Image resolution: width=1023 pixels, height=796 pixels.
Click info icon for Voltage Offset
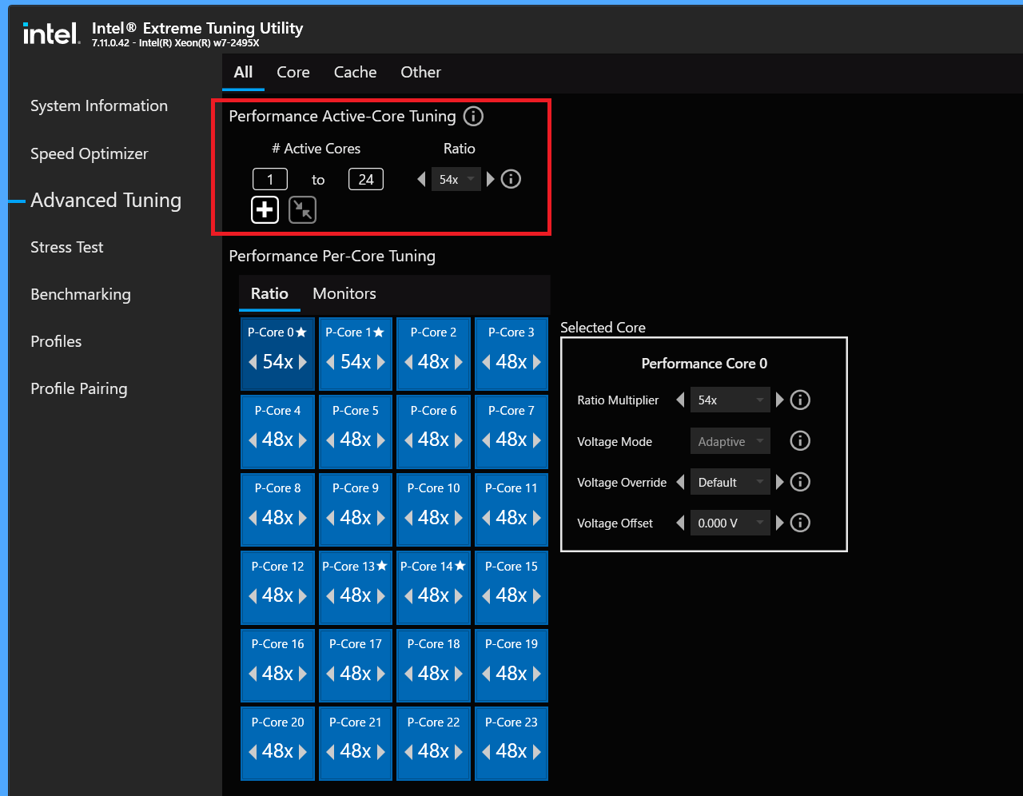800,523
